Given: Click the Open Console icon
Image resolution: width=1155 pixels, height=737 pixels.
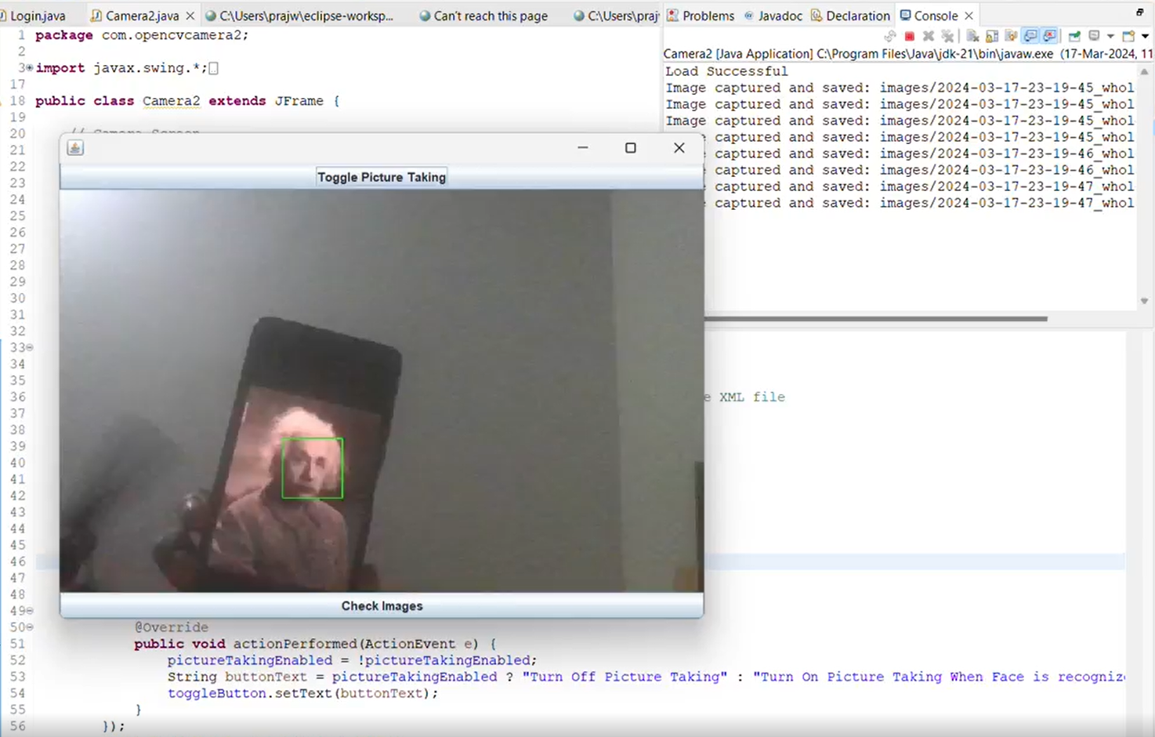Looking at the screenshot, I should (x=1128, y=36).
